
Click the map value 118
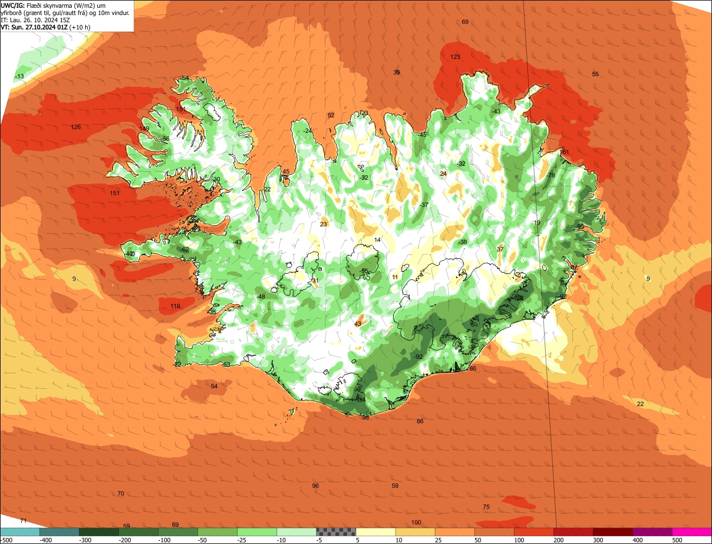(175, 306)
